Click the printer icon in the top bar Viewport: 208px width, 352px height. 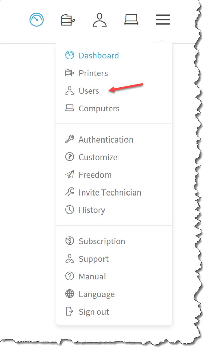coord(67,19)
